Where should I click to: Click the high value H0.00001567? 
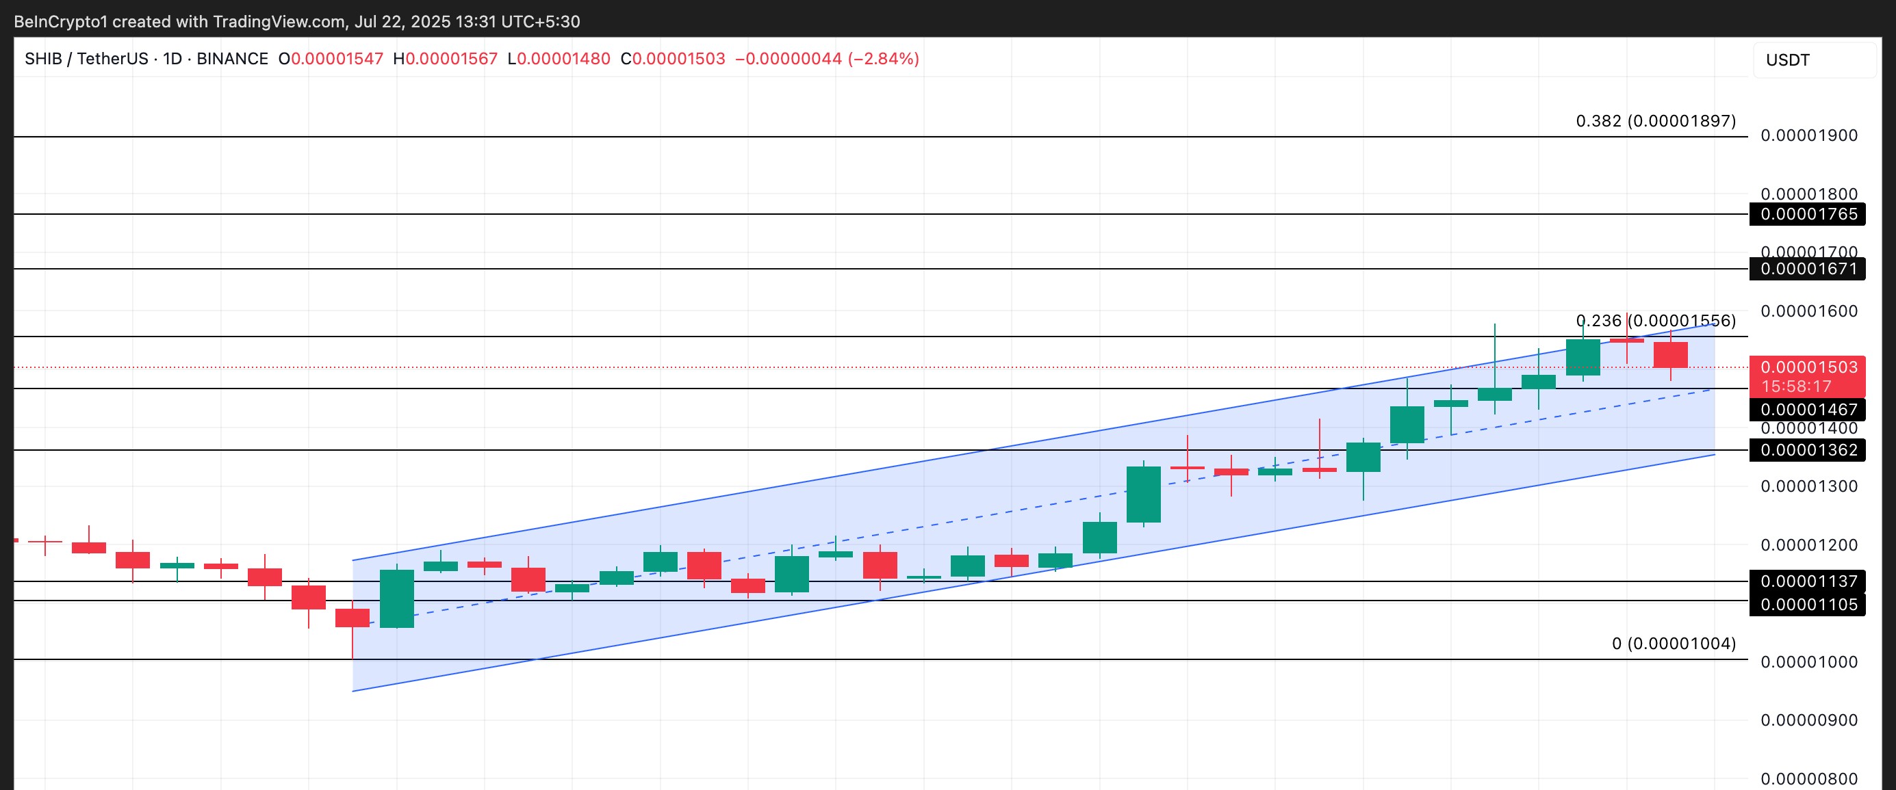click(446, 59)
